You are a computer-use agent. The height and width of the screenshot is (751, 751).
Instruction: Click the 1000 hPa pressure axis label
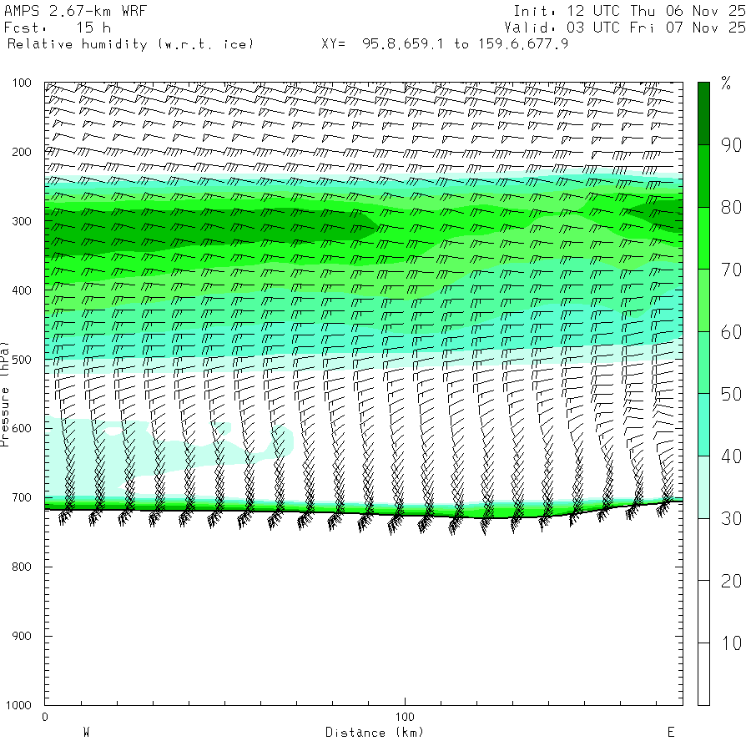(18, 705)
